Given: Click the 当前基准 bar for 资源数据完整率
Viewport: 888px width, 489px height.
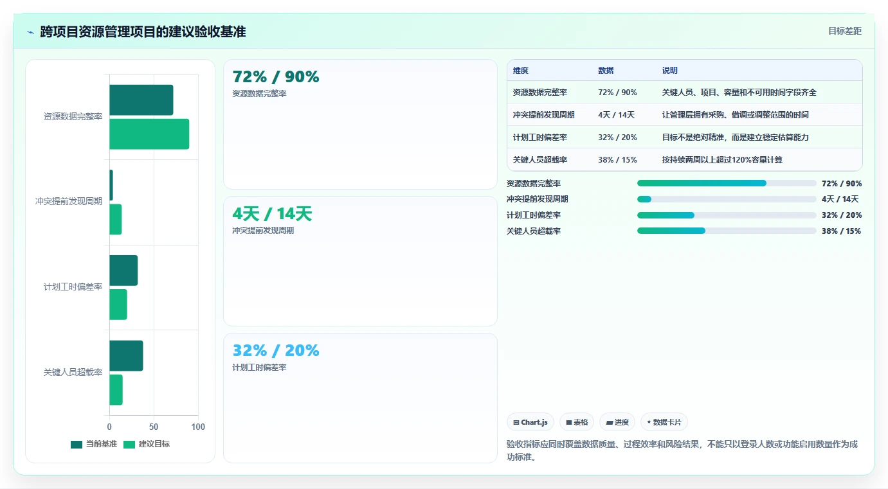Looking at the screenshot, I should click(141, 100).
